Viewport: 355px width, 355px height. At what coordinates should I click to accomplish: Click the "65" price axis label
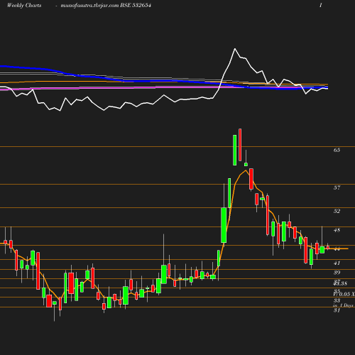point(337,150)
